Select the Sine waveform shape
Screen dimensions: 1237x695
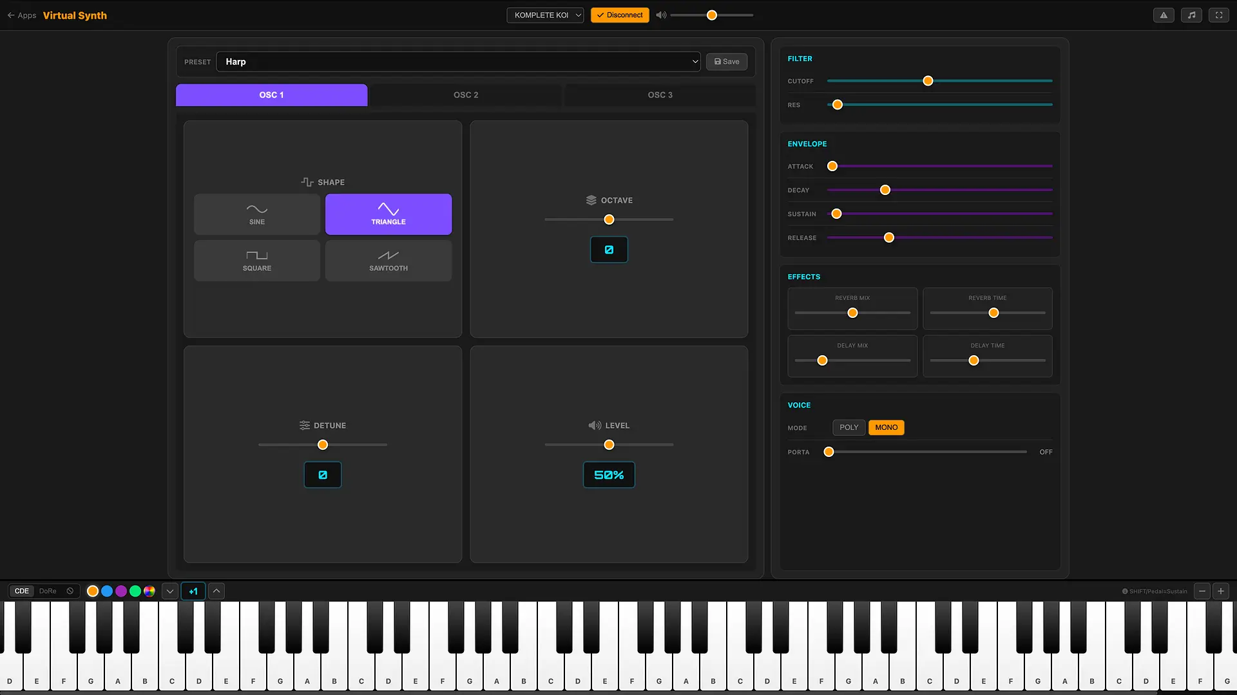click(x=256, y=214)
